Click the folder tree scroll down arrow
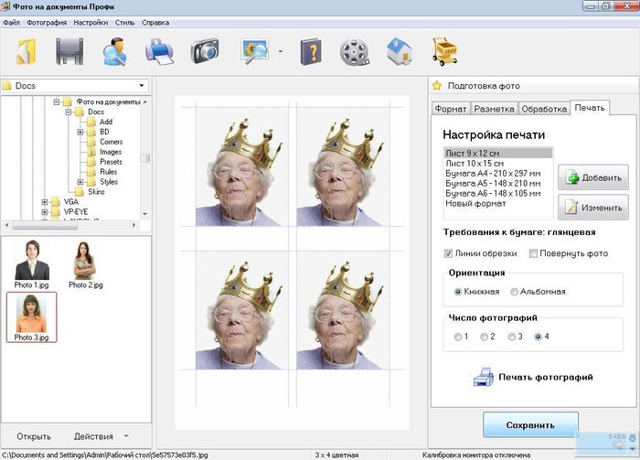The width and height of the screenshot is (640, 460). [145, 214]
